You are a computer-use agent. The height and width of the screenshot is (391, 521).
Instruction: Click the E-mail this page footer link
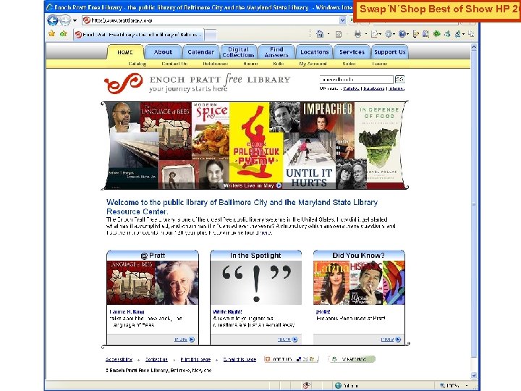(240, 359)
